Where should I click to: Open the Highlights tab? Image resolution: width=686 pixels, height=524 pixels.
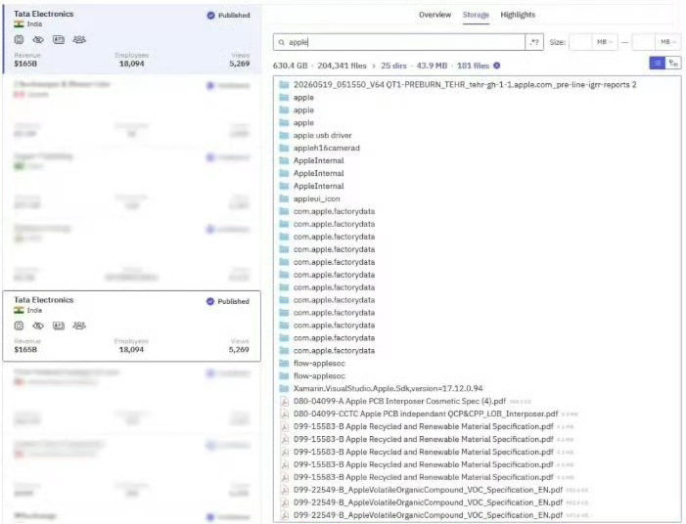tap(518, 15)
